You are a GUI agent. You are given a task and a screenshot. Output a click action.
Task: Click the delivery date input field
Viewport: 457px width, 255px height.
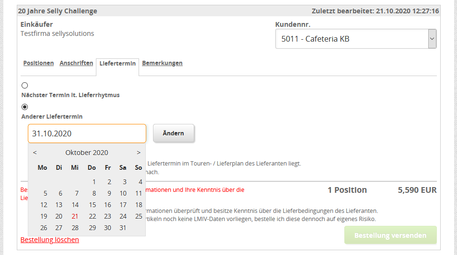point(87,133)
